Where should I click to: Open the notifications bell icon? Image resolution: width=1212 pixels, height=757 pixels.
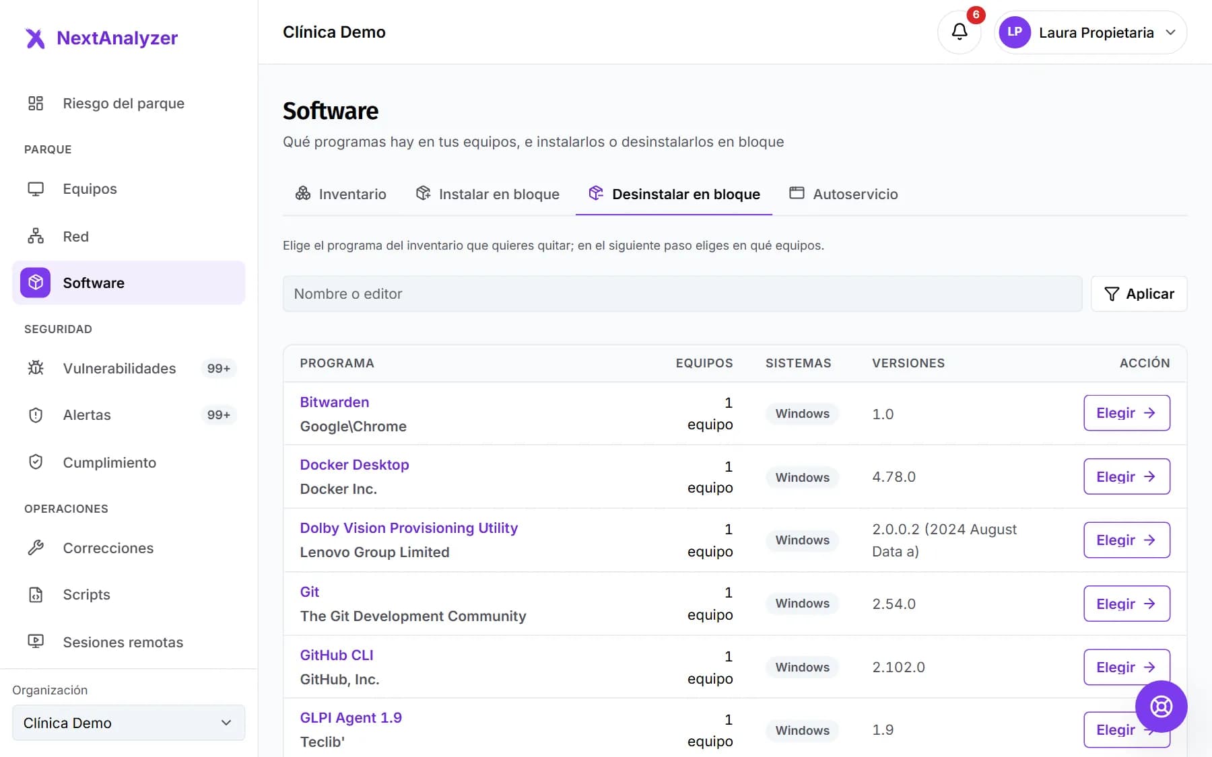tap(959, 32)
